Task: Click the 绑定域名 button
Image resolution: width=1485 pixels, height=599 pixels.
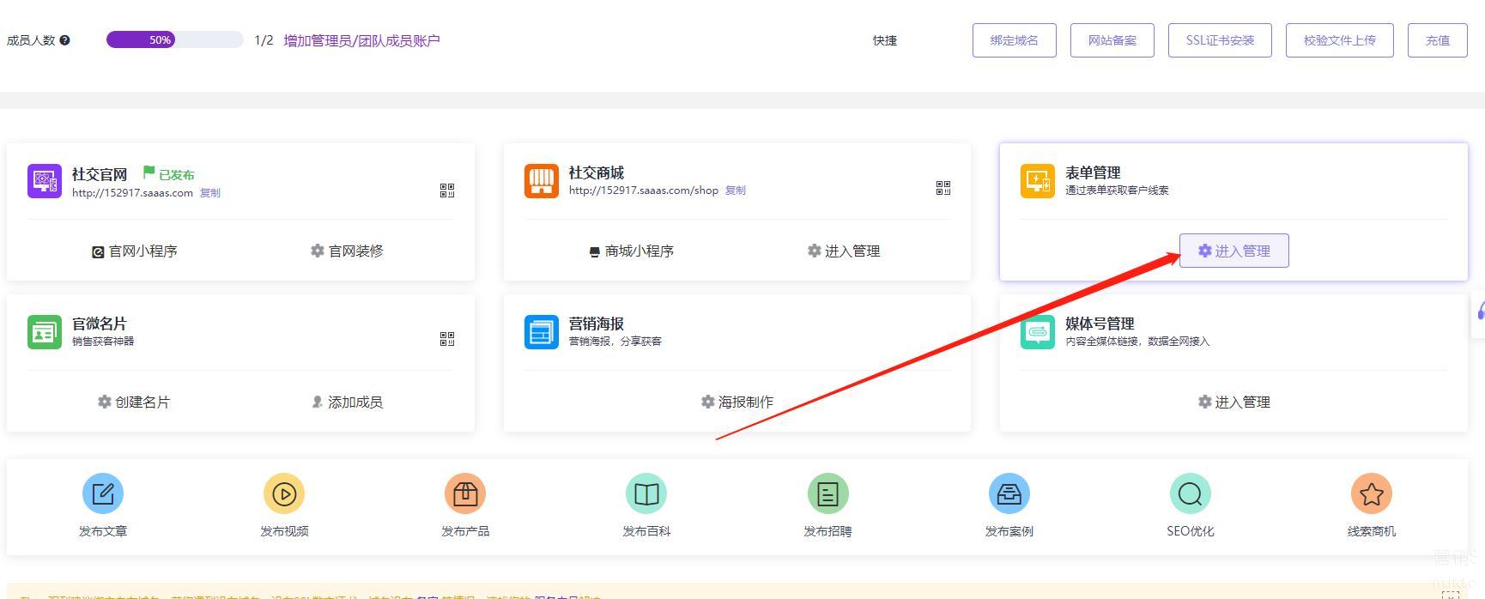Action: 1014,40
